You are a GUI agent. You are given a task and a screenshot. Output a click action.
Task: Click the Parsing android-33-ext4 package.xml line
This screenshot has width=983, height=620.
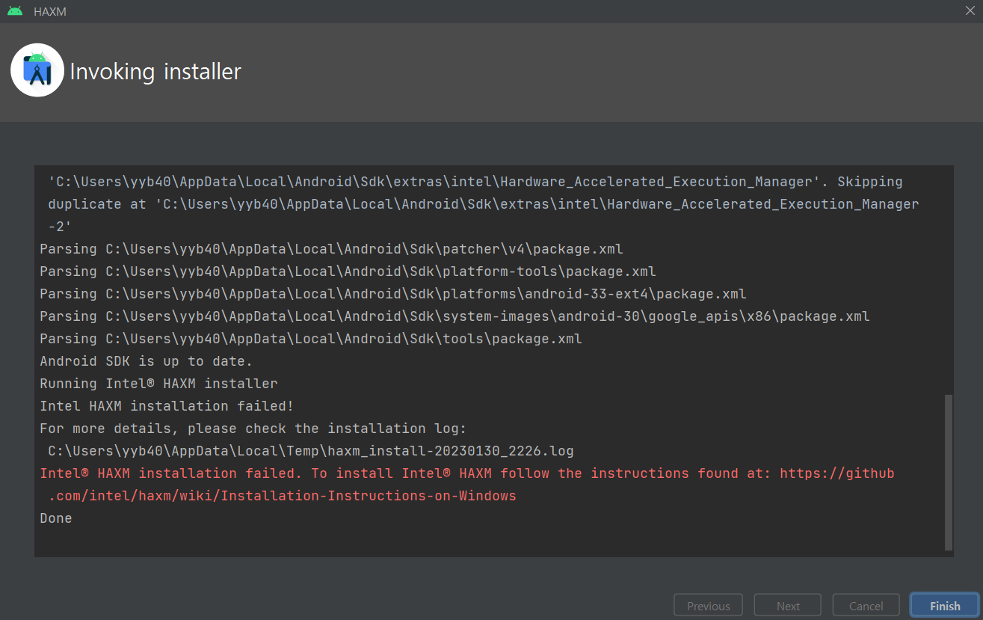click(393, 294)
